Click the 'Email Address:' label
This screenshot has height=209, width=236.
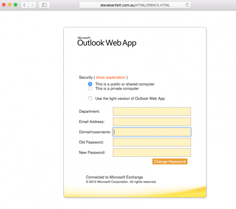coord(92,122)
